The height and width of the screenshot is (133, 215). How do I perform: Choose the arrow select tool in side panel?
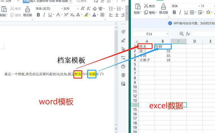click(x=123, y=49)
